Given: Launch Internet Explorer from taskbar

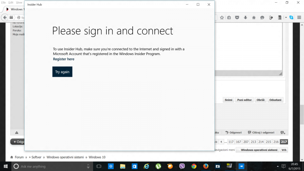Looking at the screenshot, I should click(146, 166).
